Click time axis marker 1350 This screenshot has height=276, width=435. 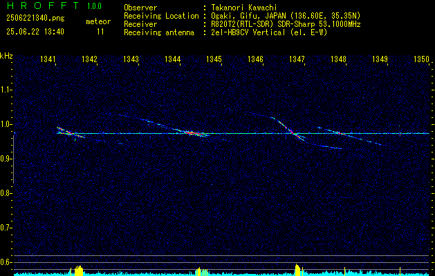pos(421,59)
